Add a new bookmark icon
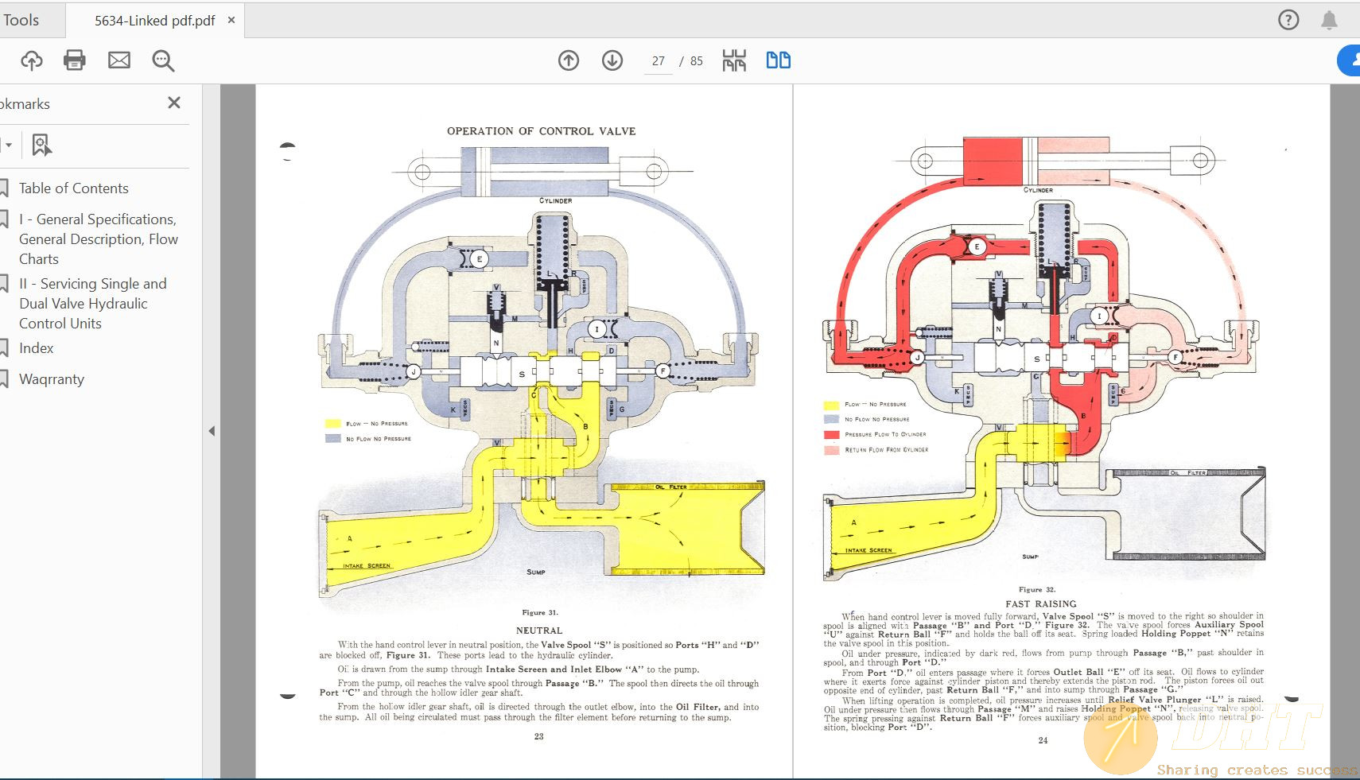 pyautogui.click(x=41, y=145)
